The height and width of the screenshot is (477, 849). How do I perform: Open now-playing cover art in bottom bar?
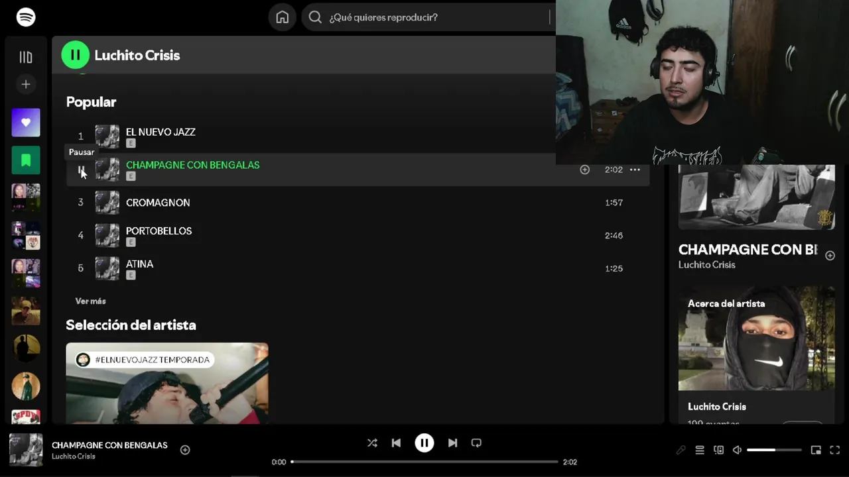point(26,450)
